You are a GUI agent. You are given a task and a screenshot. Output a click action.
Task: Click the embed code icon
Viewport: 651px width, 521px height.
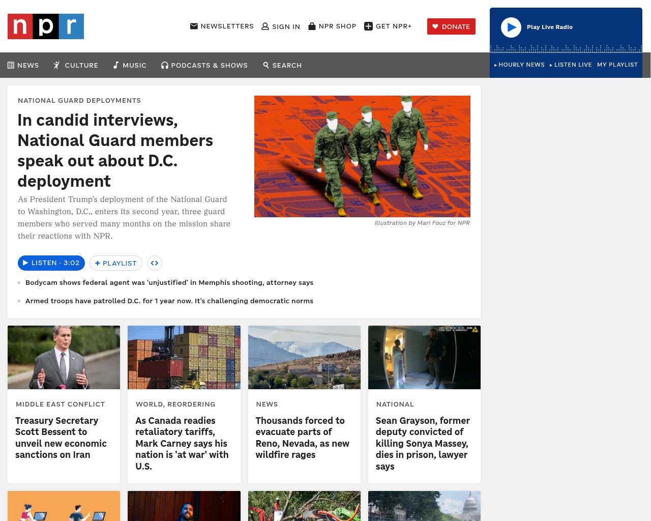(155, 263)
